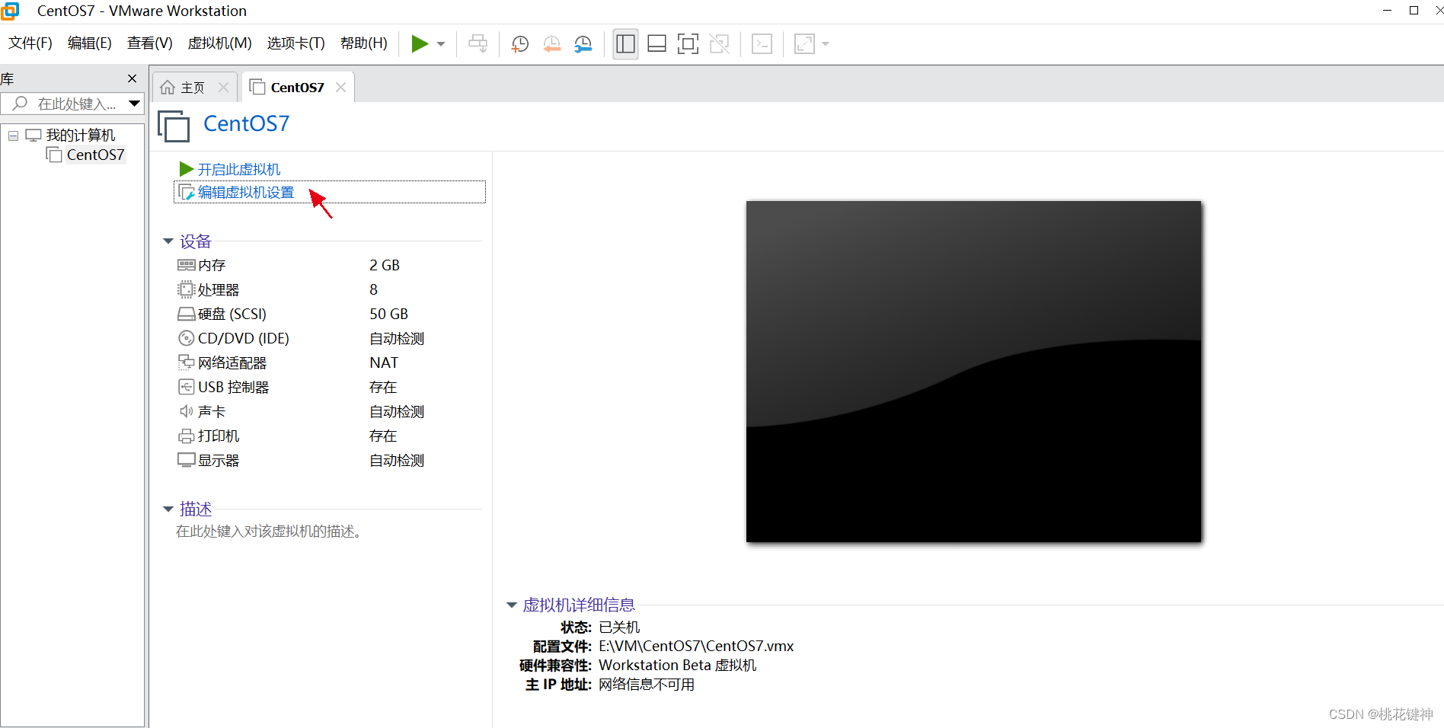
Task: Open the 文件(F) menu
Action: [x=30, y=43]
